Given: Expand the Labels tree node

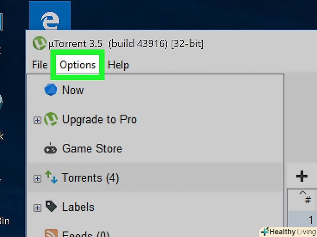Looking at the screenshot, I should tap(37, 208).
